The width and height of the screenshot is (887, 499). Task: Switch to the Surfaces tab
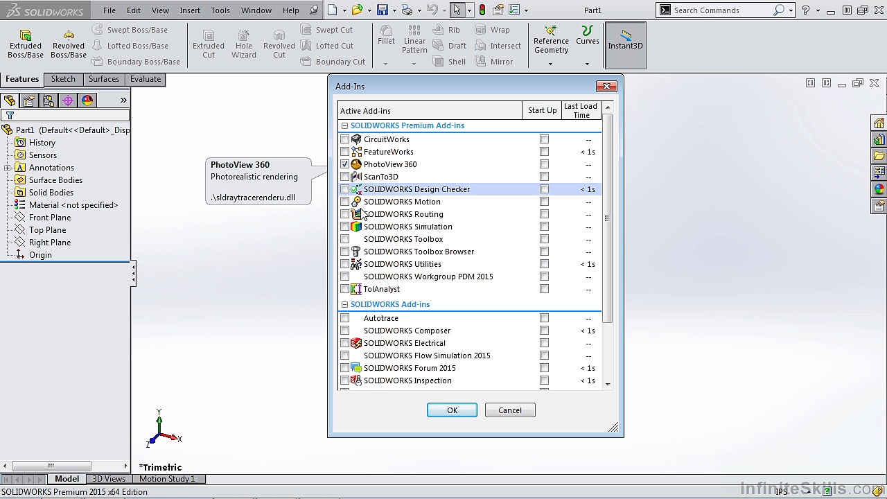tap(104, 79)
